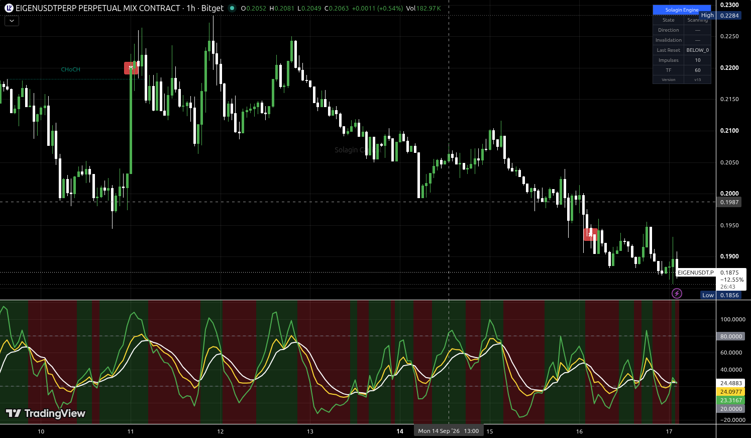This screenshot has height=438, width=751.
Task: Click date 15 on the time axis
Action: point(490,431)
